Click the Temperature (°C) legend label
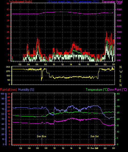This screenshot has height=152, width=128. [97, 90]
